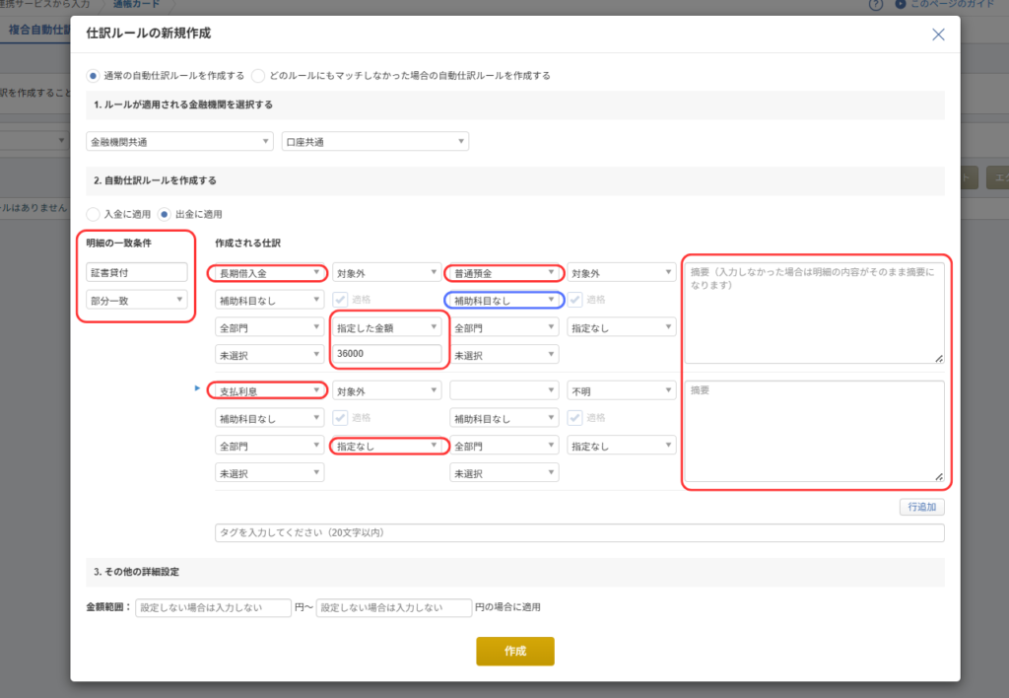This screenshot has width=1009, height=698.
Task: Focus the タグを入力してください tag field
Action: point(579,533)
